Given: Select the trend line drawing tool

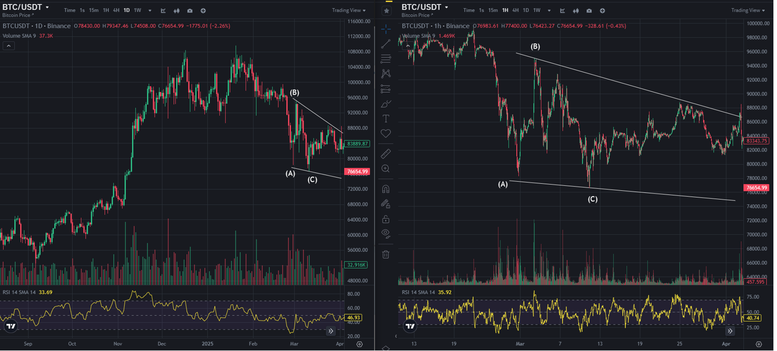Looking at the screenshot, I should click(x=386, y=45).
